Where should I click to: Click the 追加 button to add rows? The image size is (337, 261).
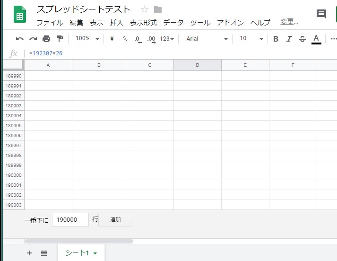[x=115, y=219]
